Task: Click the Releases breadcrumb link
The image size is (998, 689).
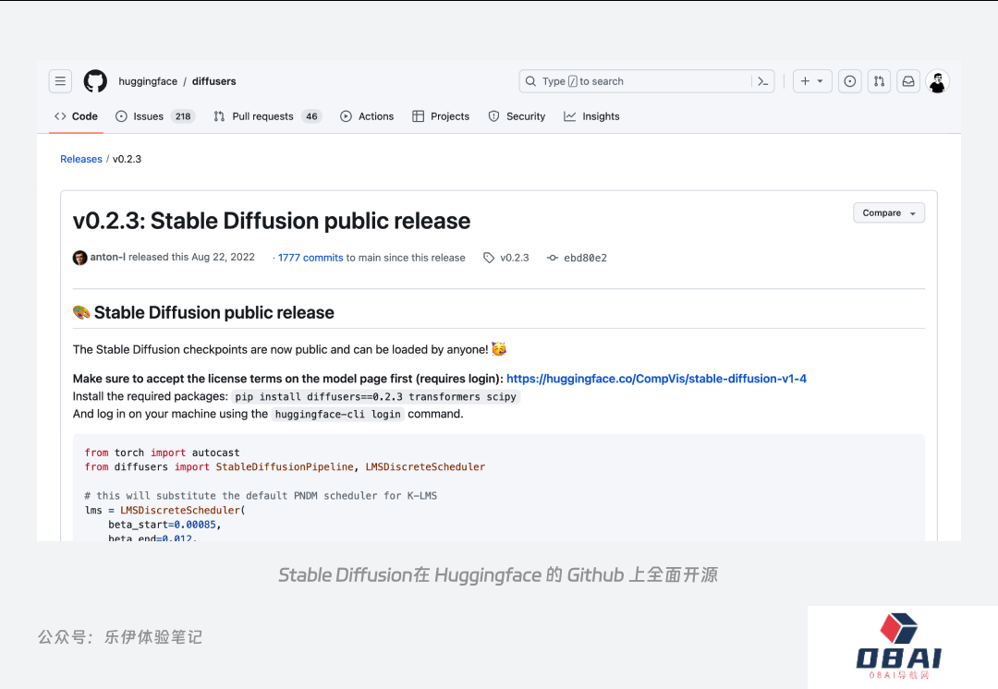Action: [x=81, y=159]
